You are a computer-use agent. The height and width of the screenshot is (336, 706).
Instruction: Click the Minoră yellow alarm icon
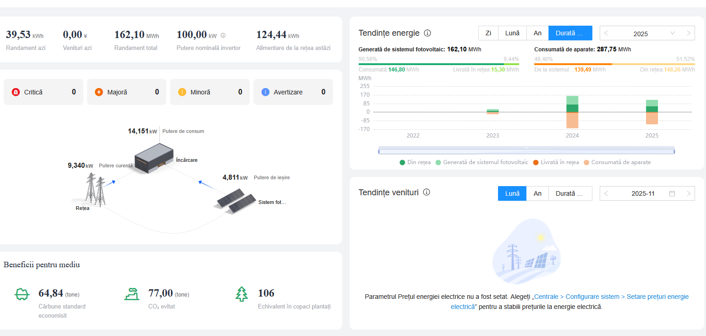[x=182, y=92]
